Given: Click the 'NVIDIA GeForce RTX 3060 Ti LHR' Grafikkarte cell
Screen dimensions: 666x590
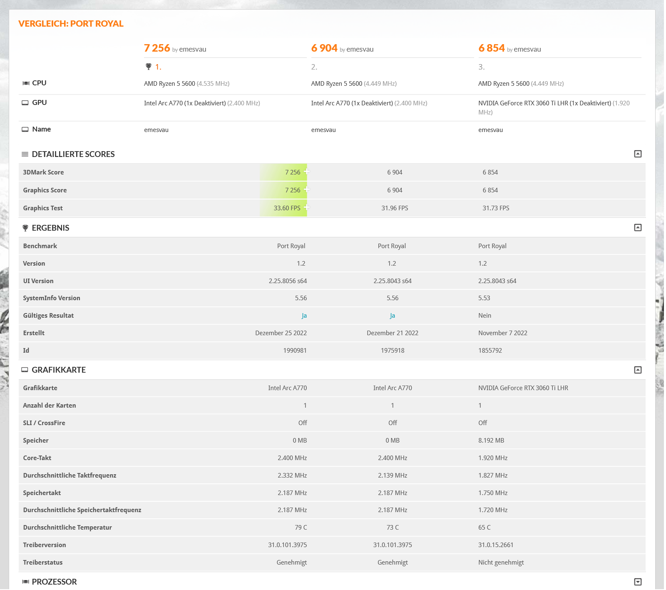Looking at the screenshot, I should coord(523,388).
